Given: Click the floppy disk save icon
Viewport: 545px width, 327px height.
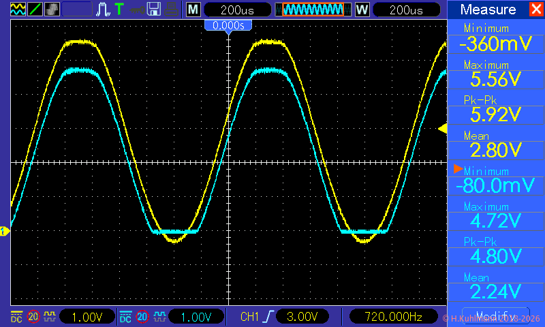Looking at the screenshot, I should (154, 10).
